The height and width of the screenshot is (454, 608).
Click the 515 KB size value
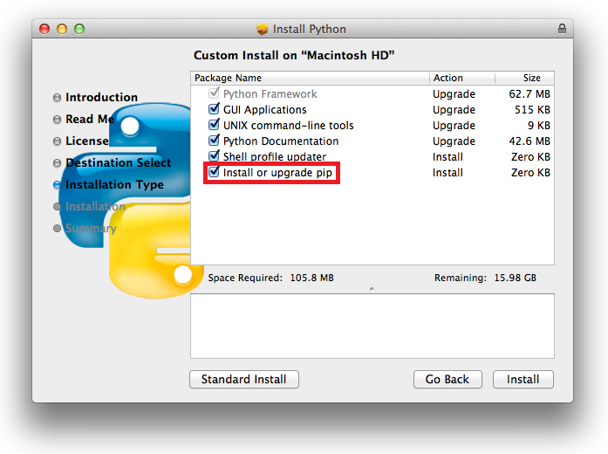pyautogui.click(x=532, y=110)
